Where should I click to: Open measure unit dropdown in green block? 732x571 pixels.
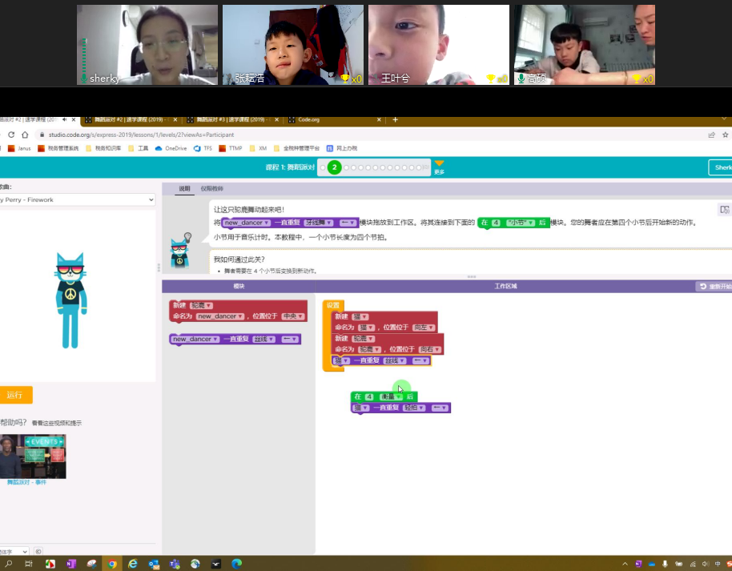(x=391, y=396)
